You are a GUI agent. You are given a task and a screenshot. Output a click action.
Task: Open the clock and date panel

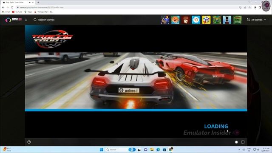[266, 150]
